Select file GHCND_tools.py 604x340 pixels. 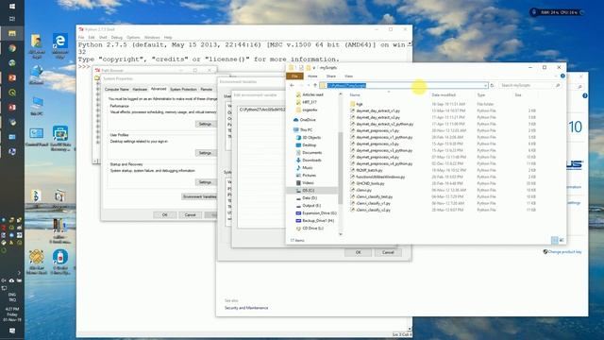[370, 183]
